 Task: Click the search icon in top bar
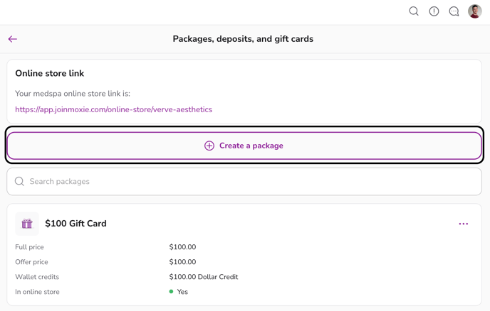pyautogui.click(x=414, y=11)
